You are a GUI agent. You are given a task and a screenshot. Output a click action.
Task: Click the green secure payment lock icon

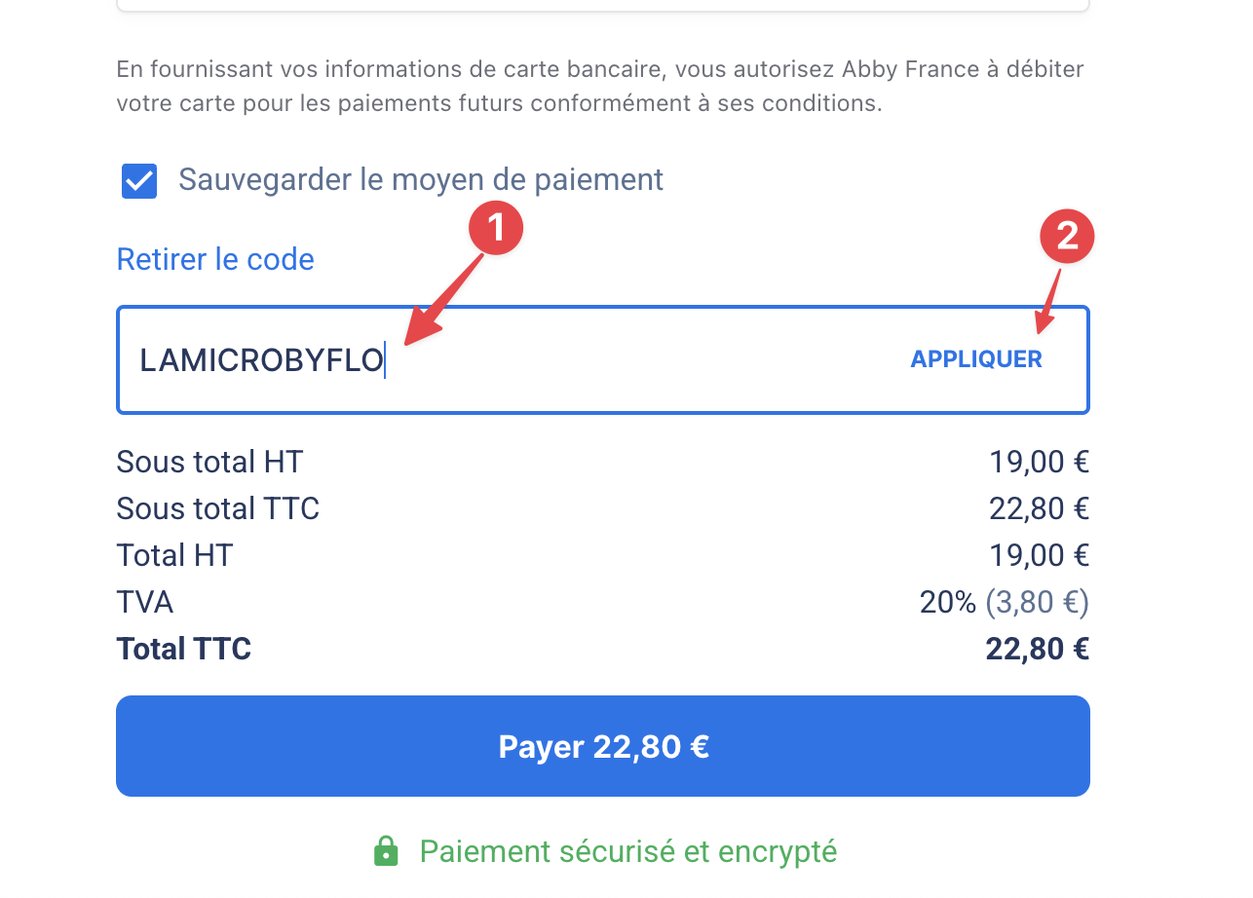pos(386,850)
